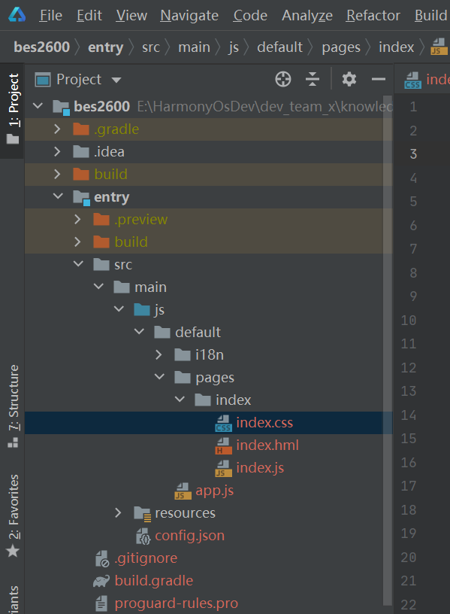Screen dimensions: 450x614
Task: Collapse the entry module chevron
Action: [58, 196]
